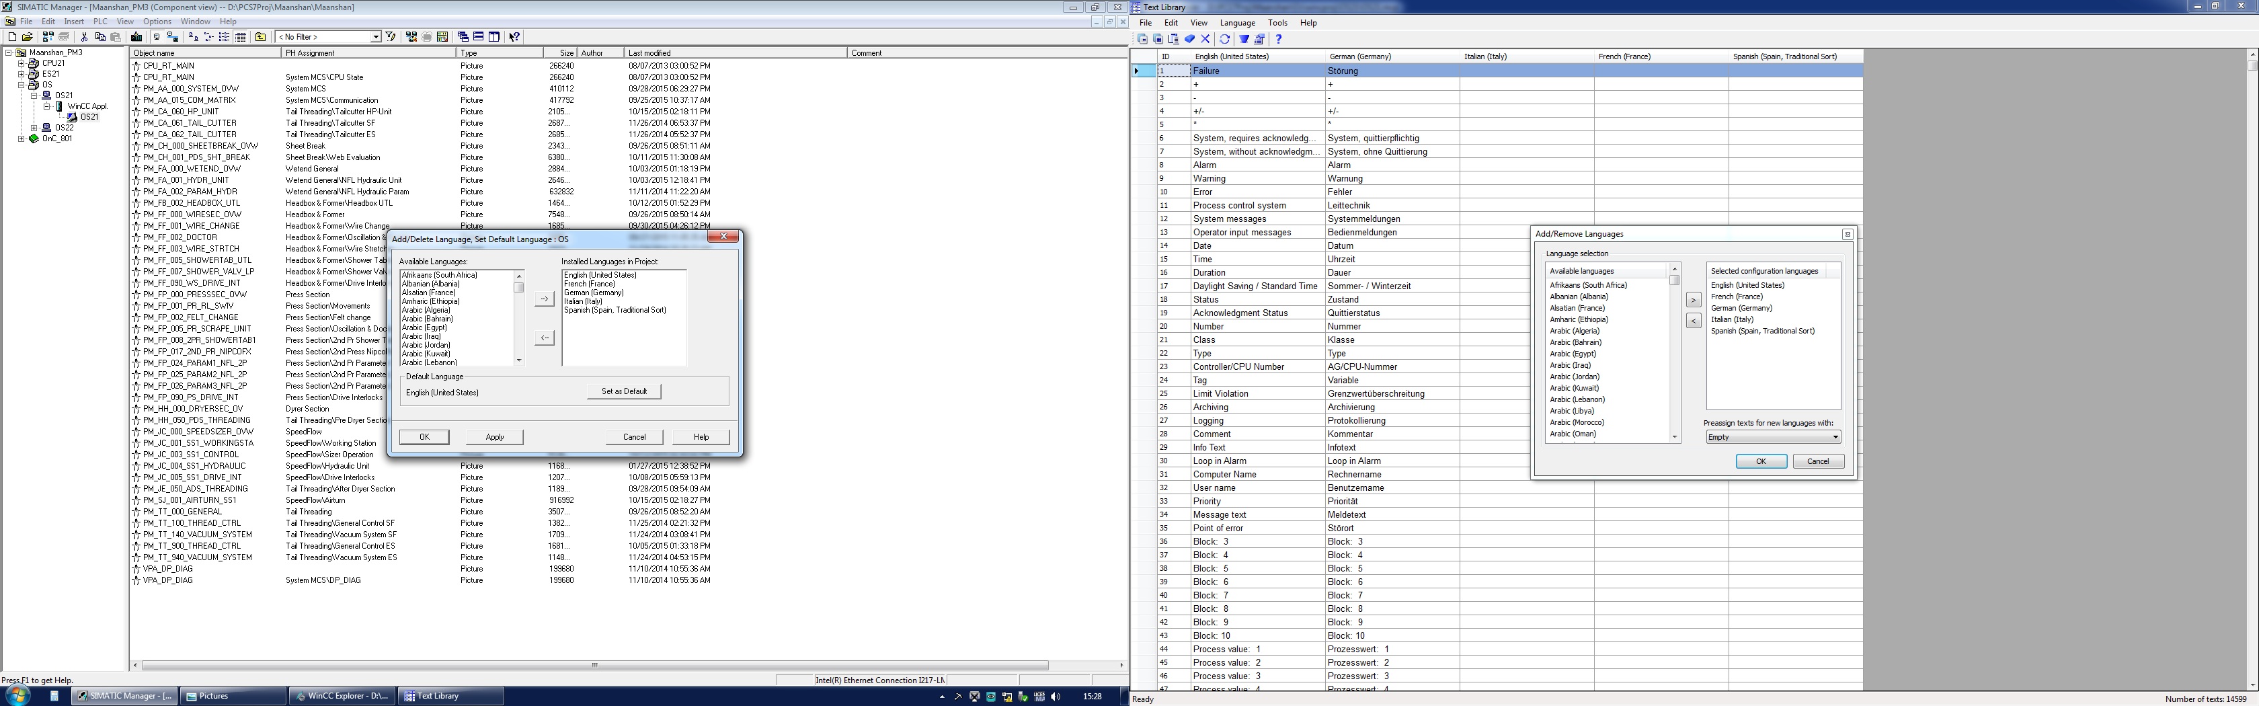Click the Windows Start orb
This screenshot has width=2259, height=706.
click(x=17, y=697)
